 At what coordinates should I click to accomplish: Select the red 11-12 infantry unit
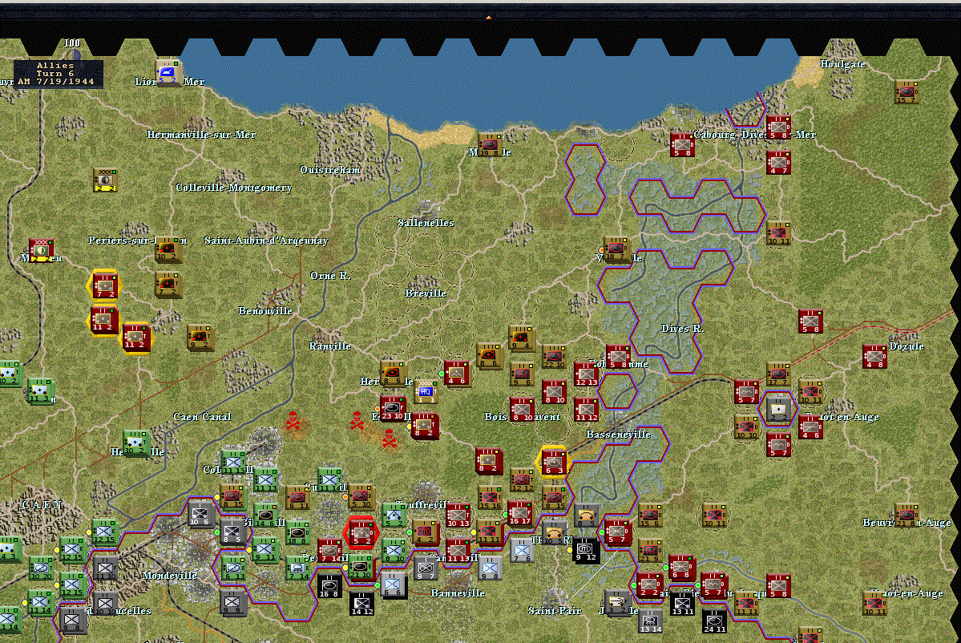[586, 410]
